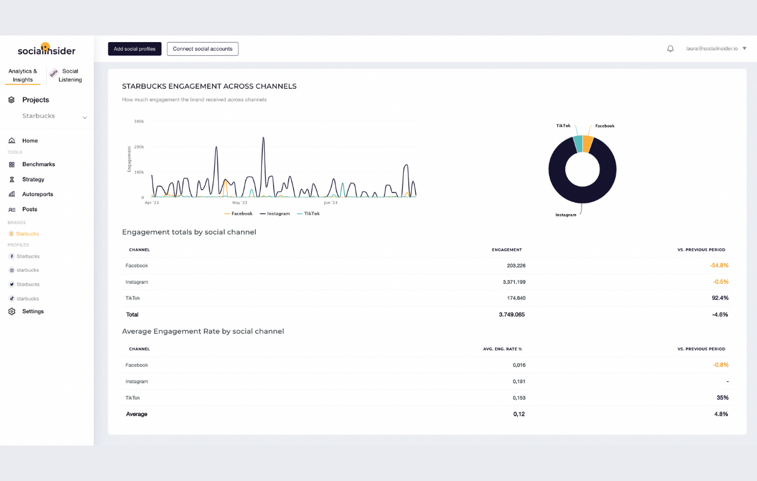757x481 pixels.
Task: Click the Posts sidebar icon
Action: 11,209
